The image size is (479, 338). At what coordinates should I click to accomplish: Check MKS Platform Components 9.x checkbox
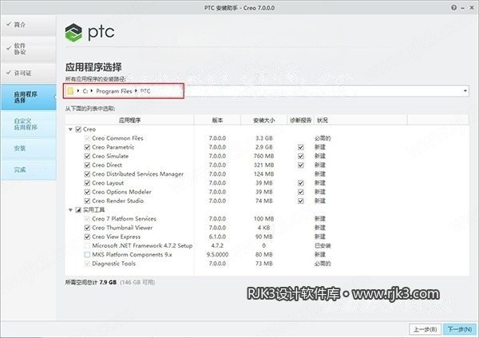[x=87, y=254]
